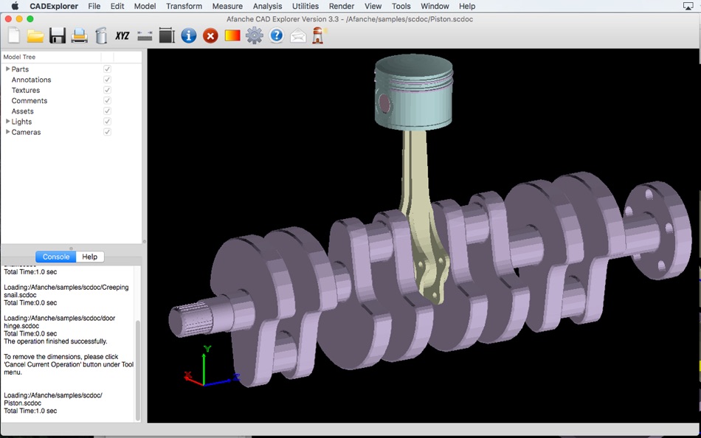The height and width of the screenshot is (438, 701).
Task: Open the CADExplorer app menu
Action: pyautogui.click(x=54, y=6)
